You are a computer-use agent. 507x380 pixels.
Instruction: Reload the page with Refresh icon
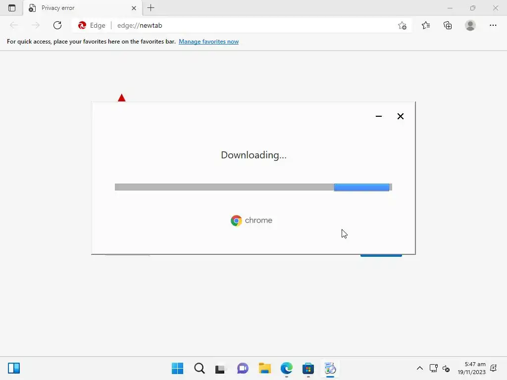click(57, 25)
